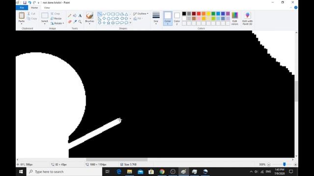This screenshot has width=314, height=176.
Task: Choose the Five-point star shape
Action: [x=108, y=23]
